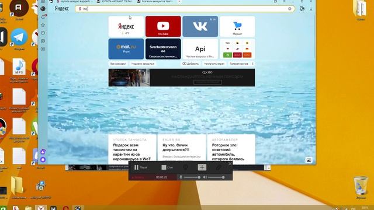374x210 pixels.
Task: Toggle the microphone icon on the recorder
Action: pyautogui.click(x=181, y=177)
